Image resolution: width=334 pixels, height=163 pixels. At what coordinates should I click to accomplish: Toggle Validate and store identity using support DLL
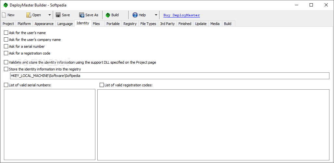click(x=6, y=62)
